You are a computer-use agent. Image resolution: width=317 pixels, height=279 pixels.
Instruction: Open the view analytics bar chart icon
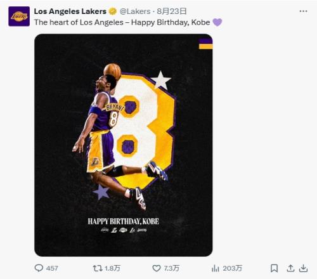216,268
